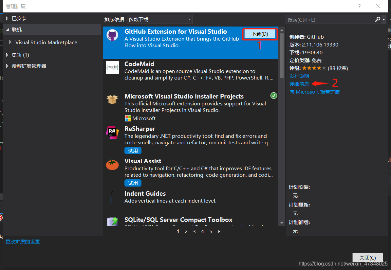The height and width of the screenshot is (270, 391).
Task: Click the next page arrow
Action: [x=219, y=232]
